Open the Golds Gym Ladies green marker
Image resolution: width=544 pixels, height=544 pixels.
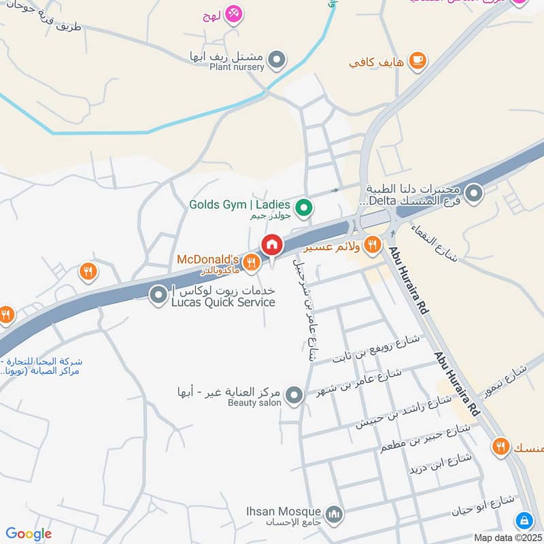(303, 209)
